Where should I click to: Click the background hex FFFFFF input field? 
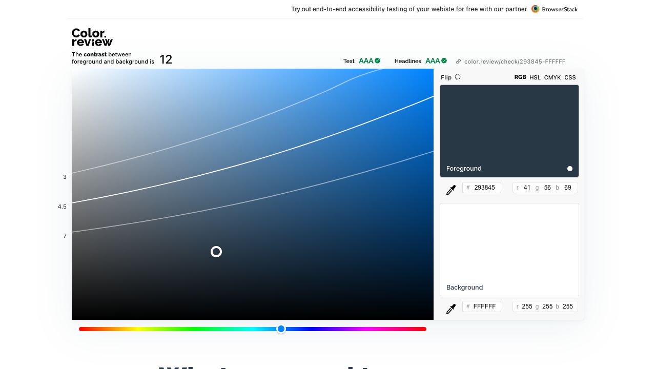pyautogui.click(x=482, y=306)
